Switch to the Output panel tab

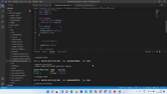click(x=44, y=52)
